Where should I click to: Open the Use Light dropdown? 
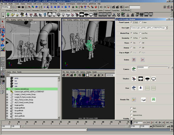tap(166, 28)
